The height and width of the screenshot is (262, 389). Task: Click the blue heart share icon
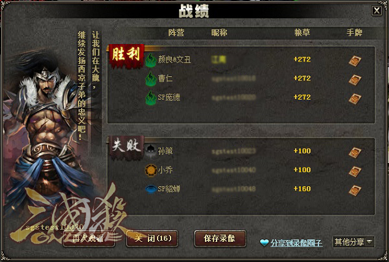pos(265,243)
